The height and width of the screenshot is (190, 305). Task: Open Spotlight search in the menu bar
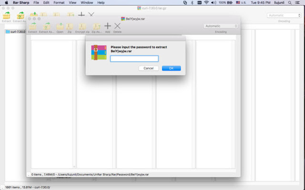(x=290, y=3)
